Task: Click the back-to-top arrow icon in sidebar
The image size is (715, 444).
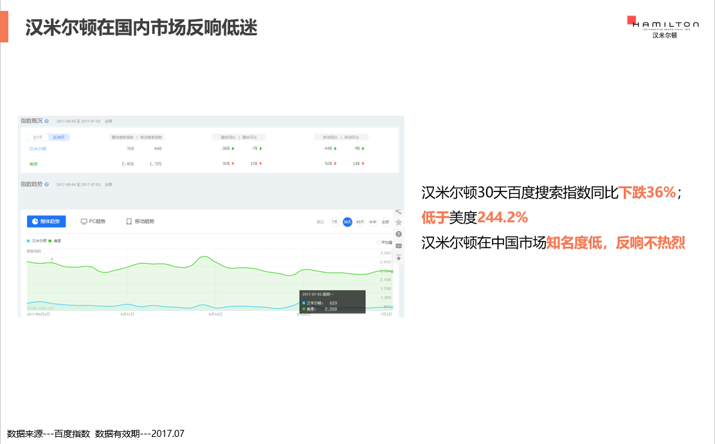Action: tap(399, 258)
